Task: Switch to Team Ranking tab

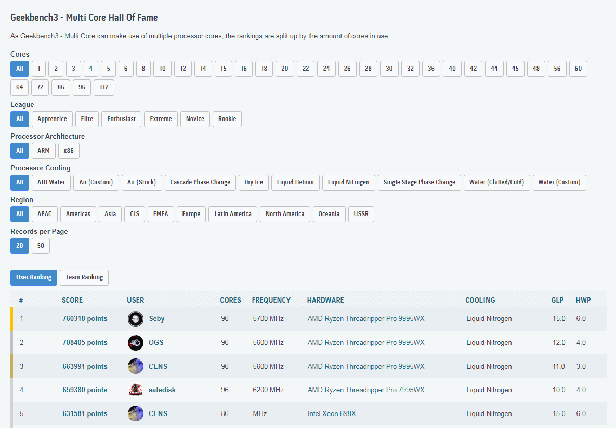Action: [x=84, y=277]
